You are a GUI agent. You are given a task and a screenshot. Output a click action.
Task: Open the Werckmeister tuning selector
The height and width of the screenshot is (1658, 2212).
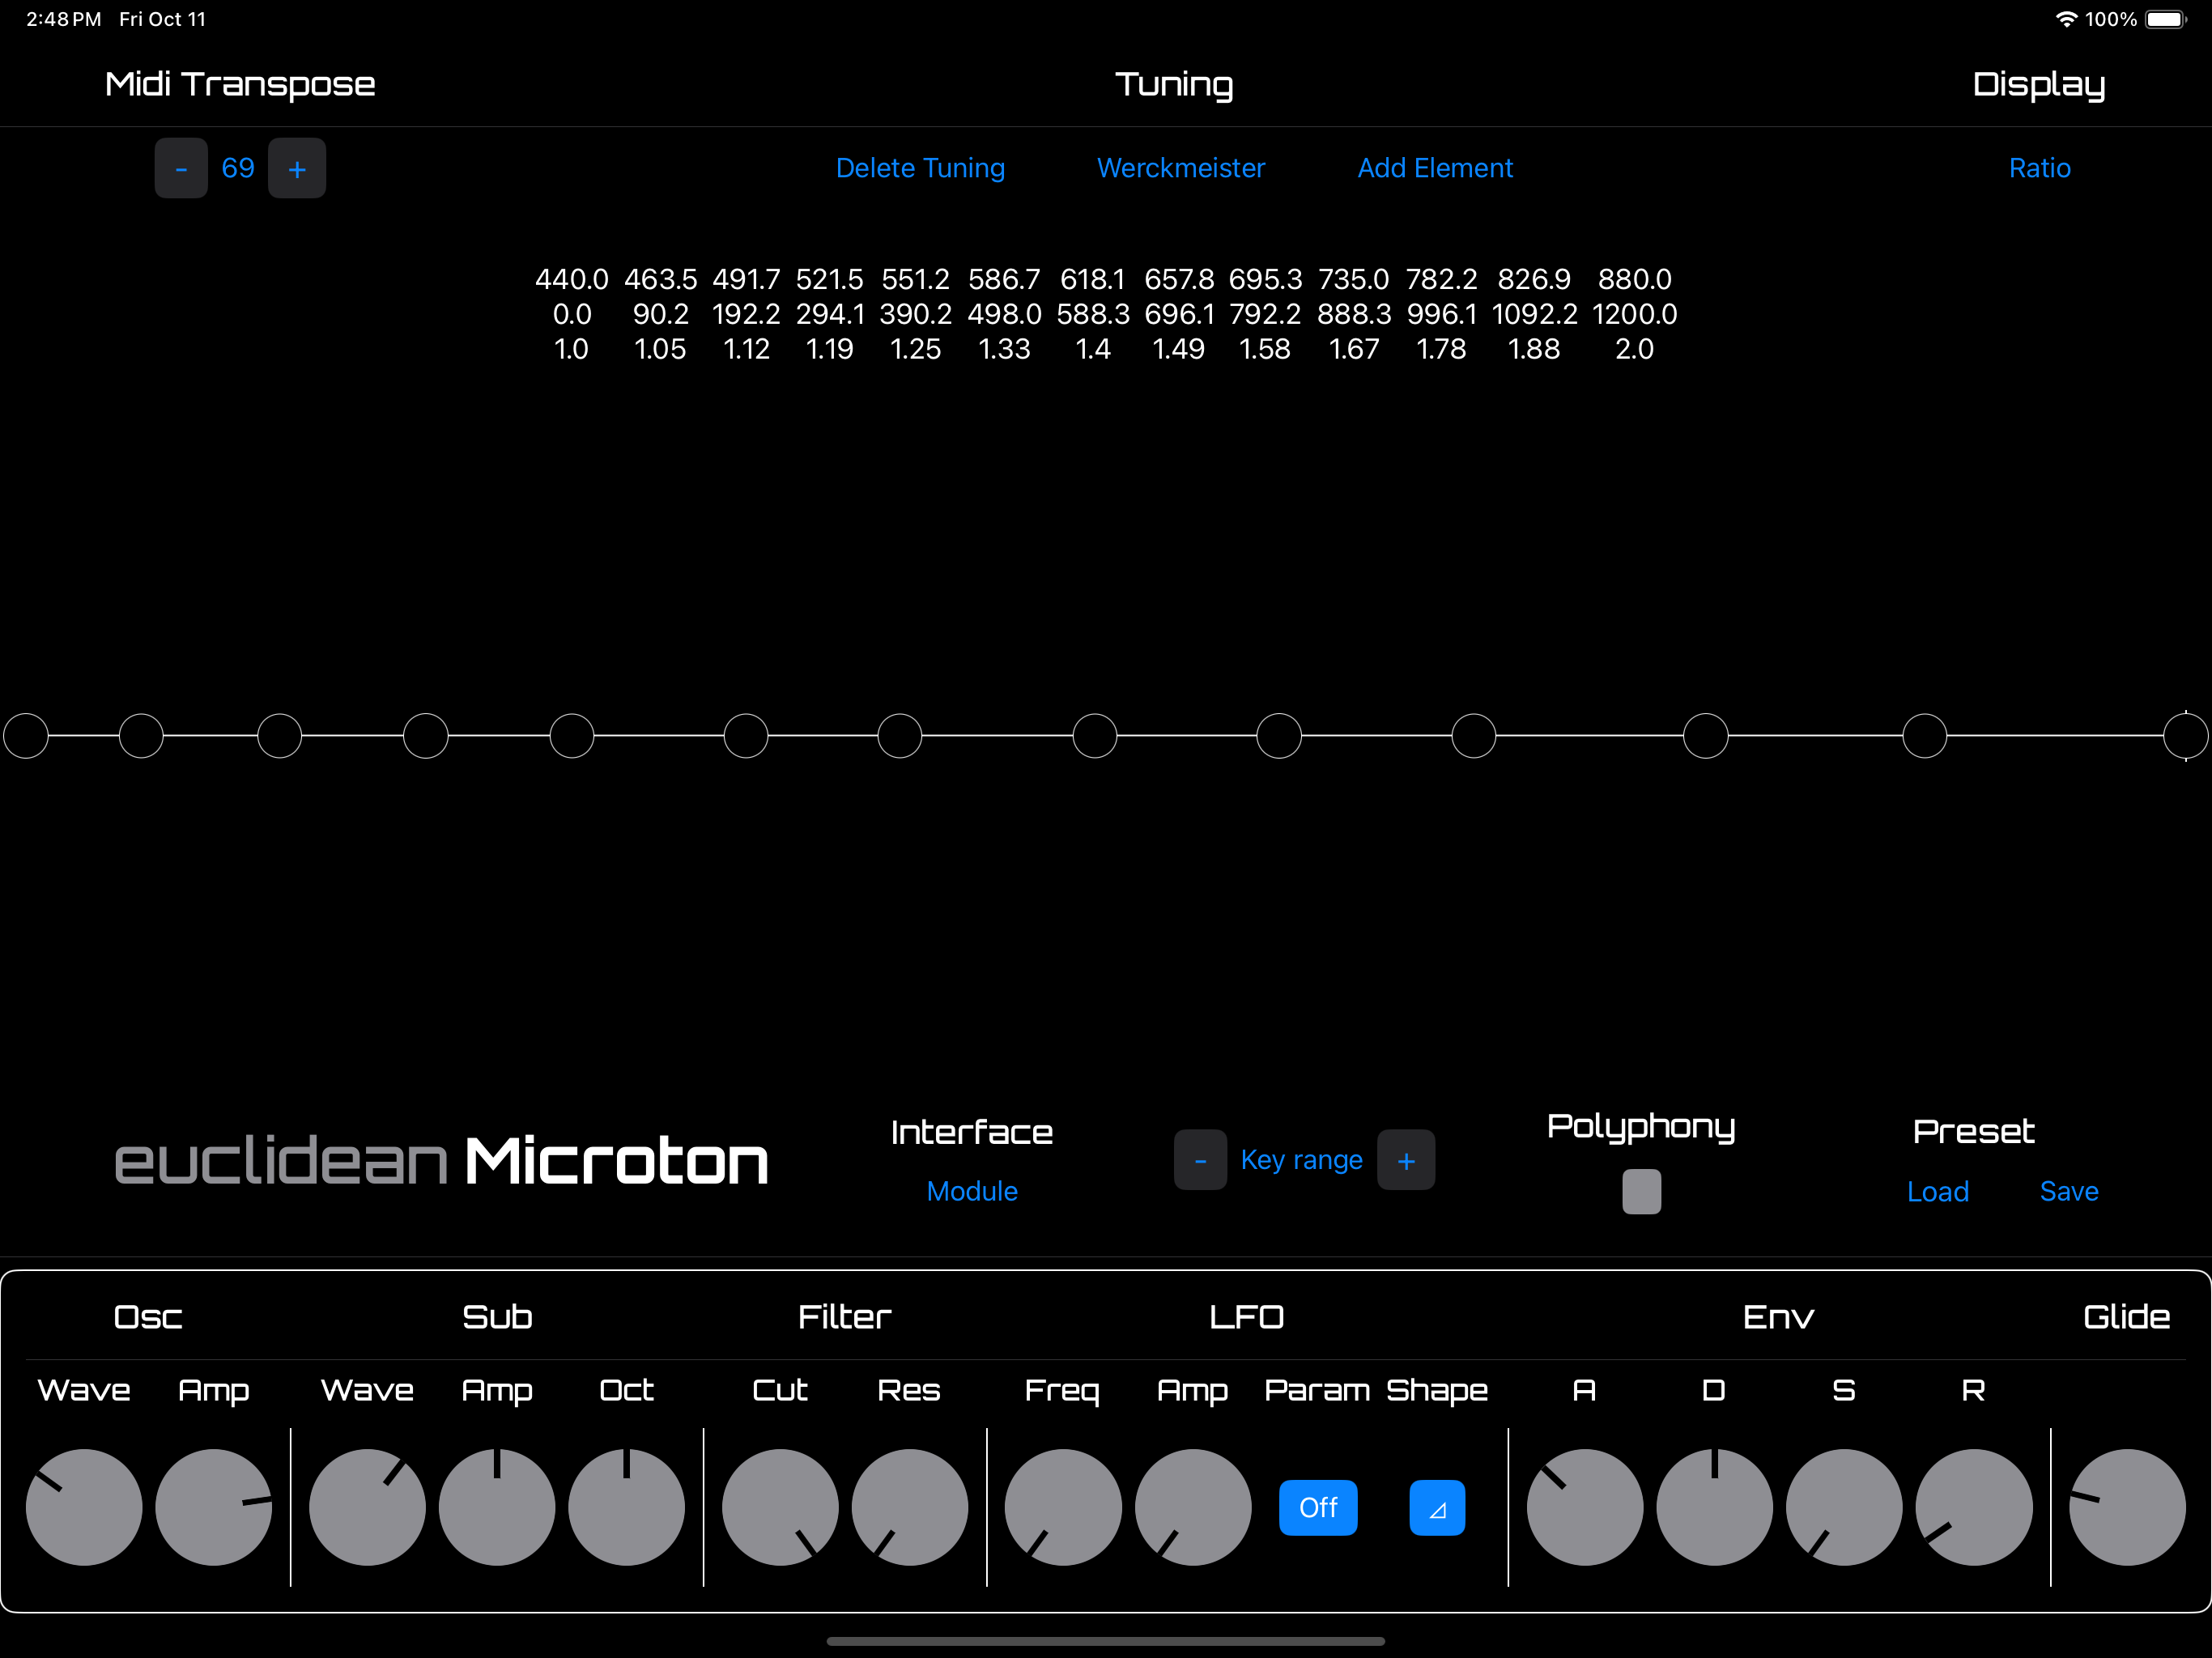pyautogui.click(x=1181, y=168)
